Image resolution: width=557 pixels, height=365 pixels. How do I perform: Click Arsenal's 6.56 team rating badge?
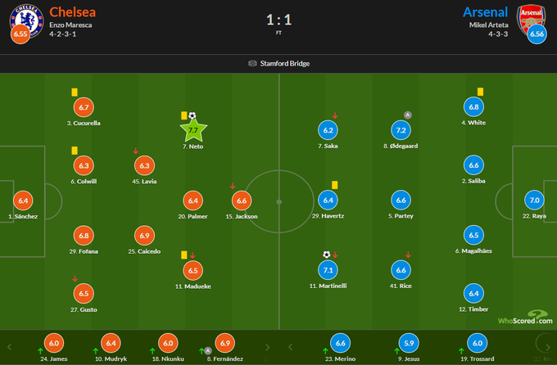tap(537, 34)
